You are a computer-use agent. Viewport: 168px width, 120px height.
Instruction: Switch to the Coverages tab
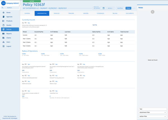(x=101, y=13)
